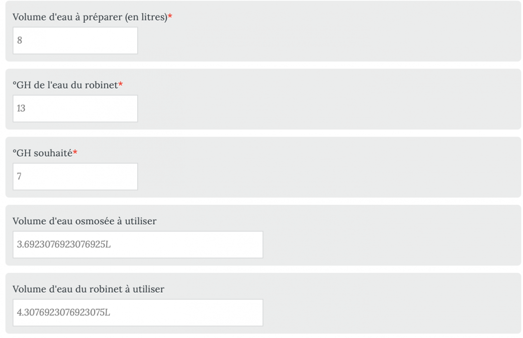The image size is (523, 338).
Task: Click the "Volume d'eau à préparer (en litres)" label
Action: 90,17
